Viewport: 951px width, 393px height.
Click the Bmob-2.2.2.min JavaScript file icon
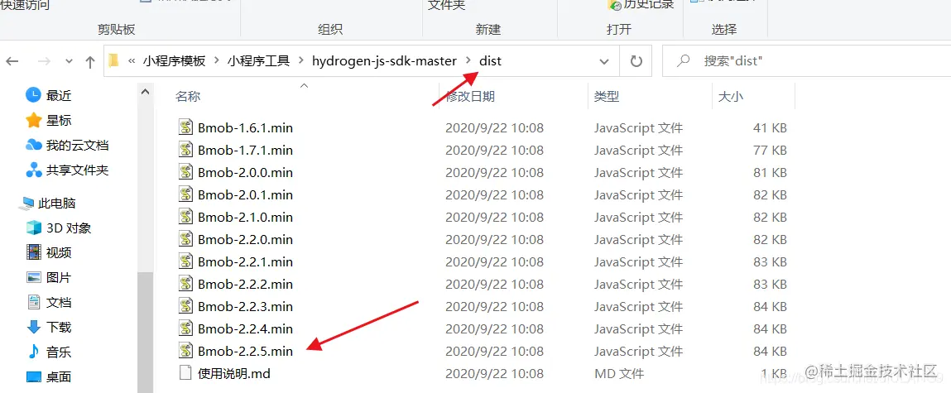click(185, 284)
